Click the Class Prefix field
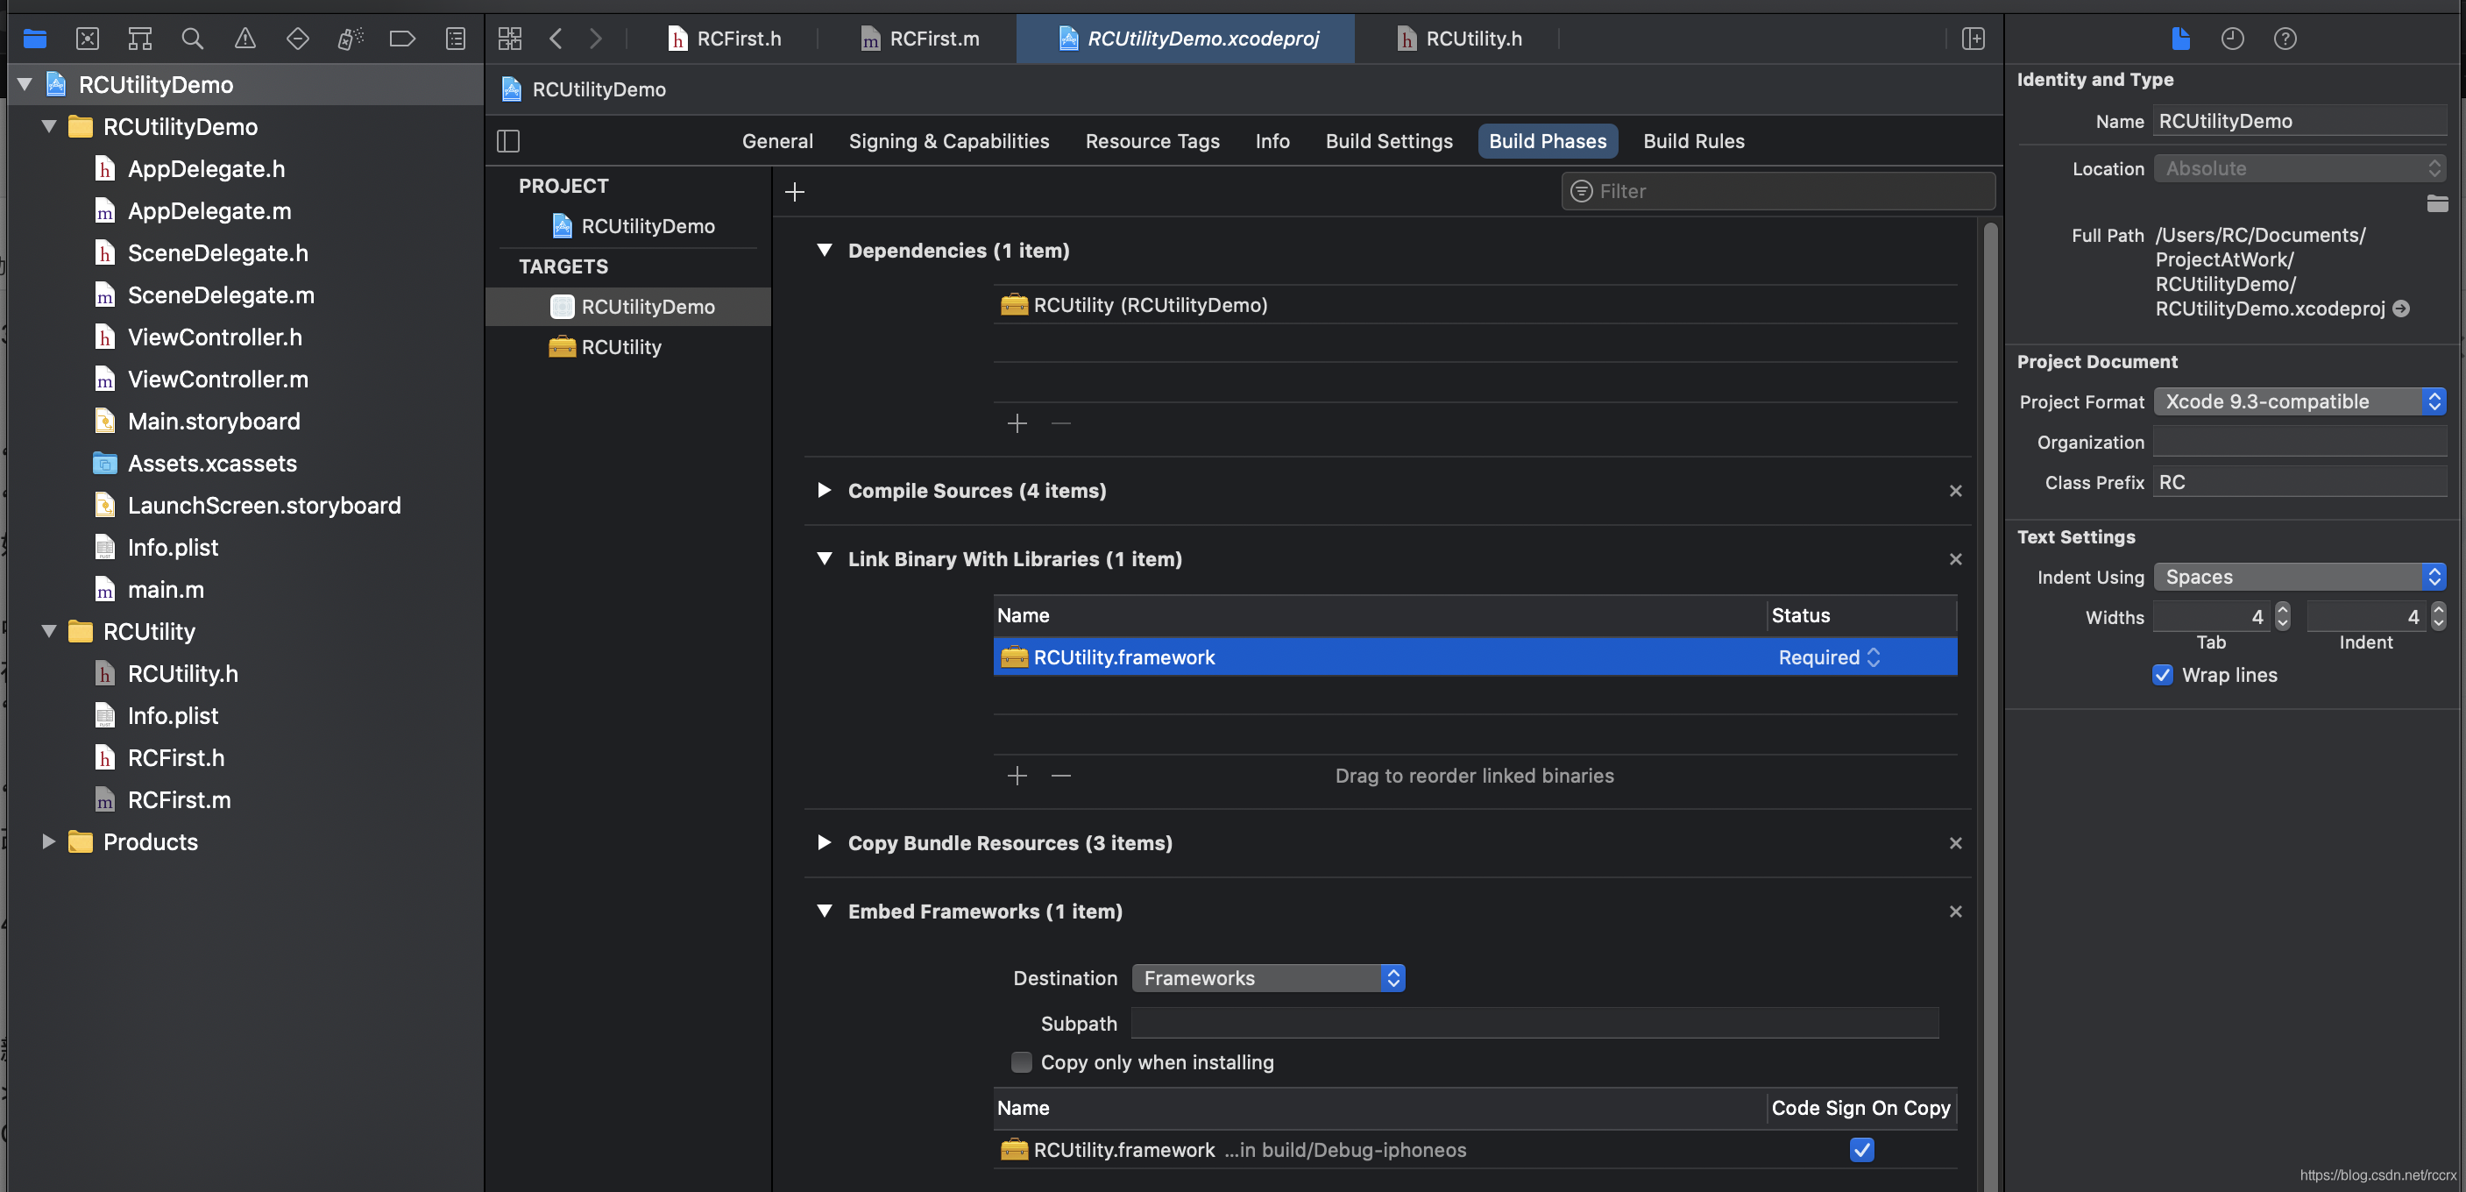This screenshot has height=1192, width=2466. 2299,481
